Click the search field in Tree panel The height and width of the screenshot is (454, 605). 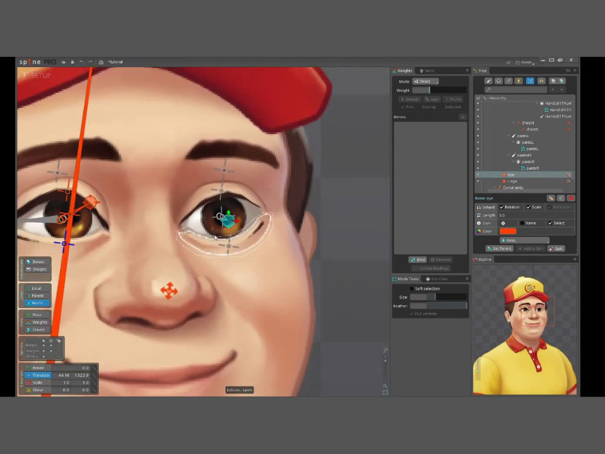(516, 90)
